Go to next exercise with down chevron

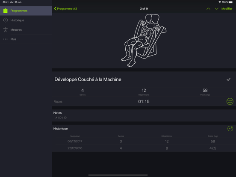point(217,9)
